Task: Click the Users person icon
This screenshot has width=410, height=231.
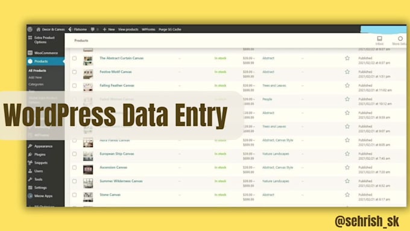Action: (x=30, y=171)
